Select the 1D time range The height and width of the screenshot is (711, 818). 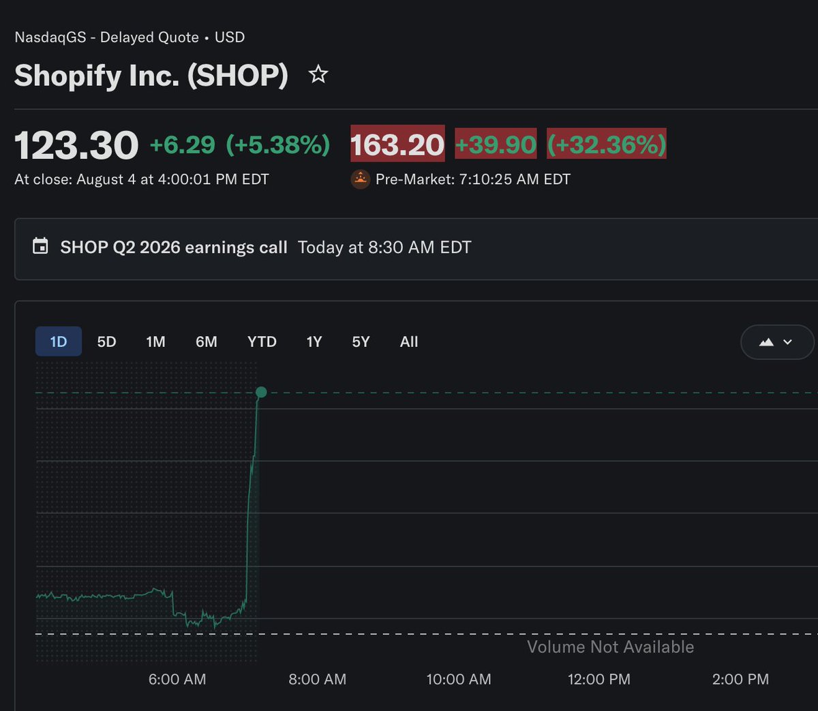coord(59,342)
